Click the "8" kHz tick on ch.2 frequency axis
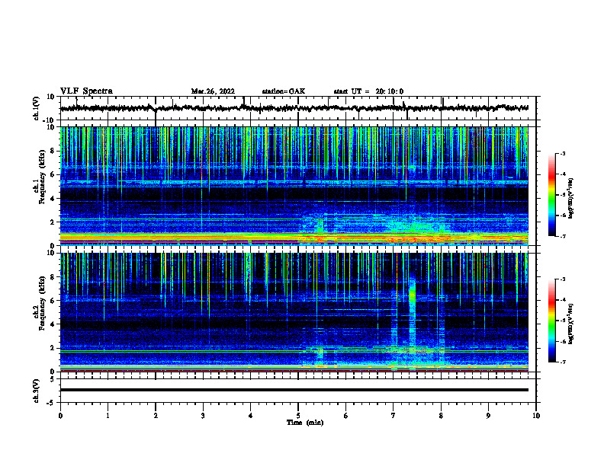Viewport: 604px width, 466px height. click(x=53, y=277)
